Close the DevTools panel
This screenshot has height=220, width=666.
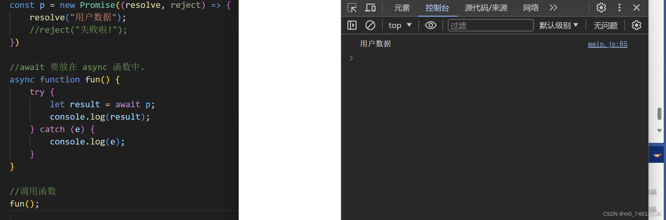coord(636,8)
